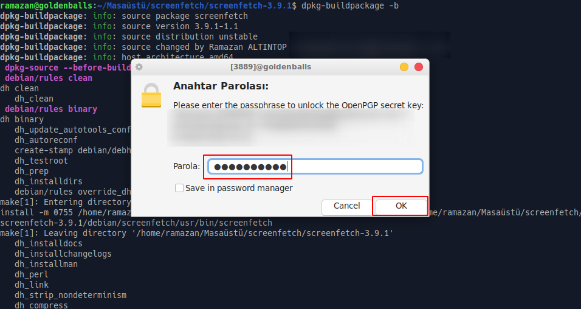Screen dimensions: 581x309
Task: Click the 'debian/rules binary' terminal line
Action: pyautogui.click(x=51, y=109)
